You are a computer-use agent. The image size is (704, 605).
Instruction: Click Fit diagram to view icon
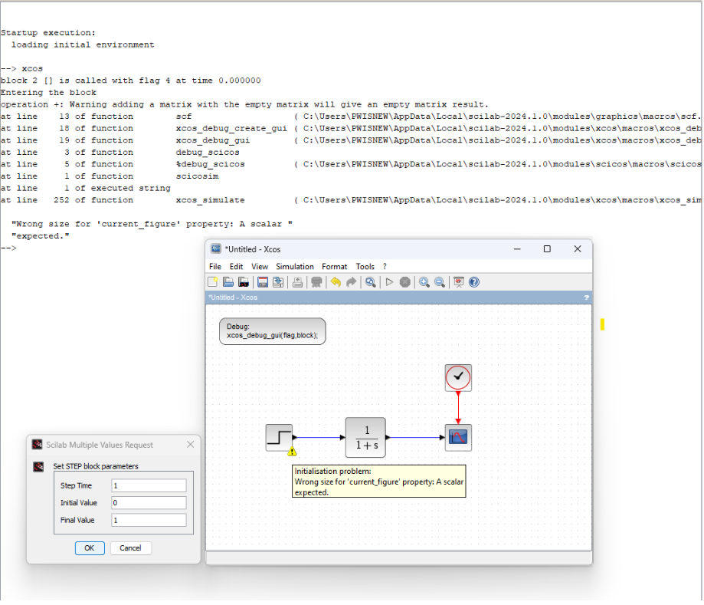371,282
